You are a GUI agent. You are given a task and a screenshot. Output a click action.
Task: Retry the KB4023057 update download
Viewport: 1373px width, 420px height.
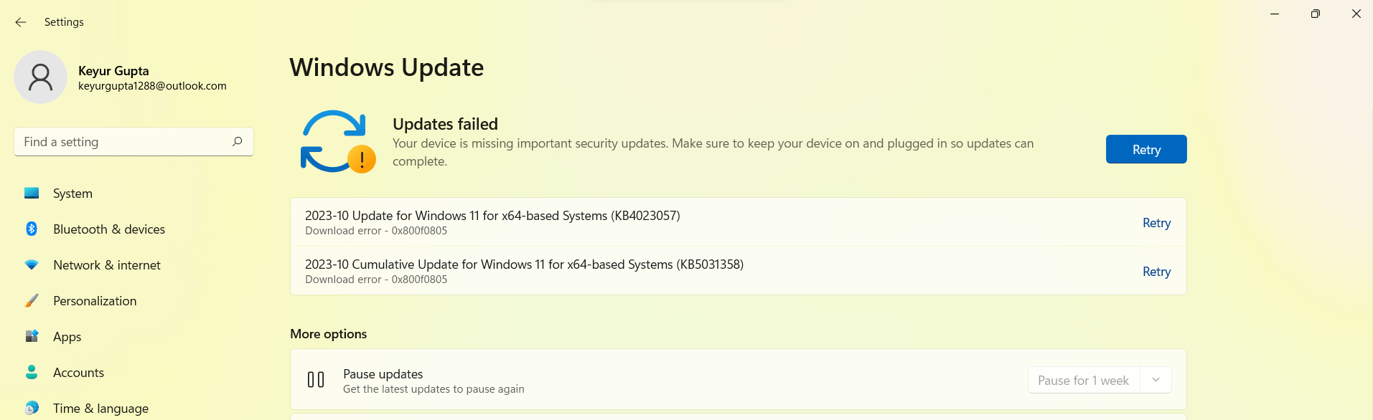[x=1156, y=223]
